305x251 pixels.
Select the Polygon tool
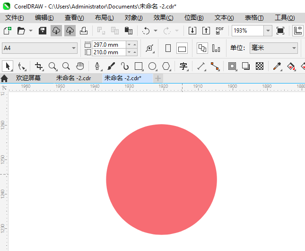pos(166,66)
